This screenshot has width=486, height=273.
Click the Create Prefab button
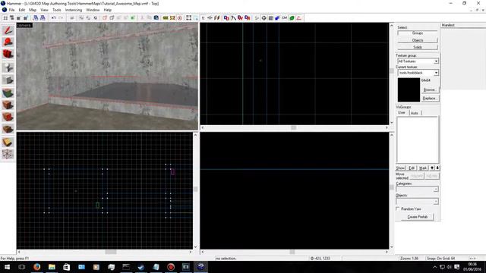pos(418,217)
